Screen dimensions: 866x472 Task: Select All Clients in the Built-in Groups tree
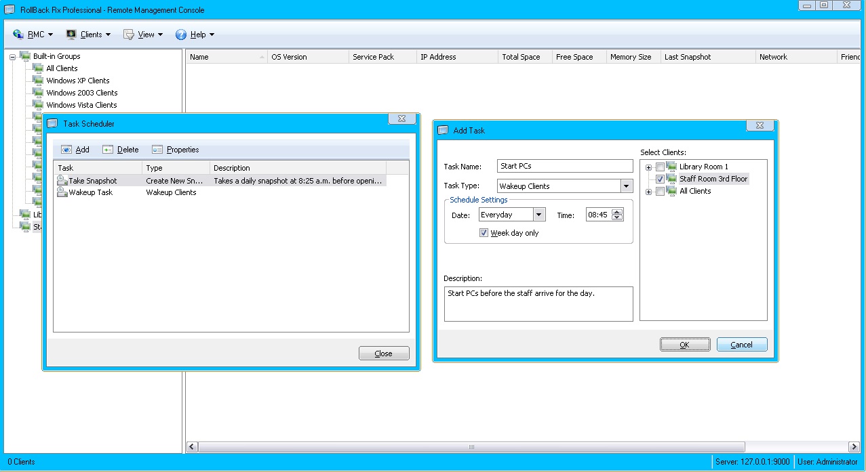click(x=62, y=68)
